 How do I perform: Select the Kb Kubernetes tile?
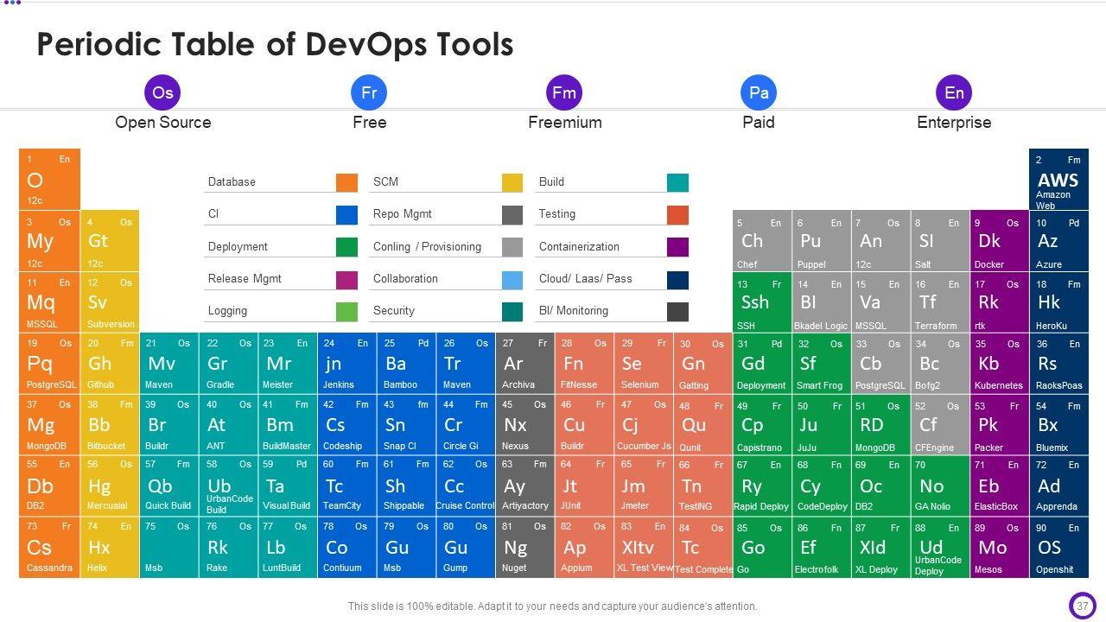click(x=999, y=364)
